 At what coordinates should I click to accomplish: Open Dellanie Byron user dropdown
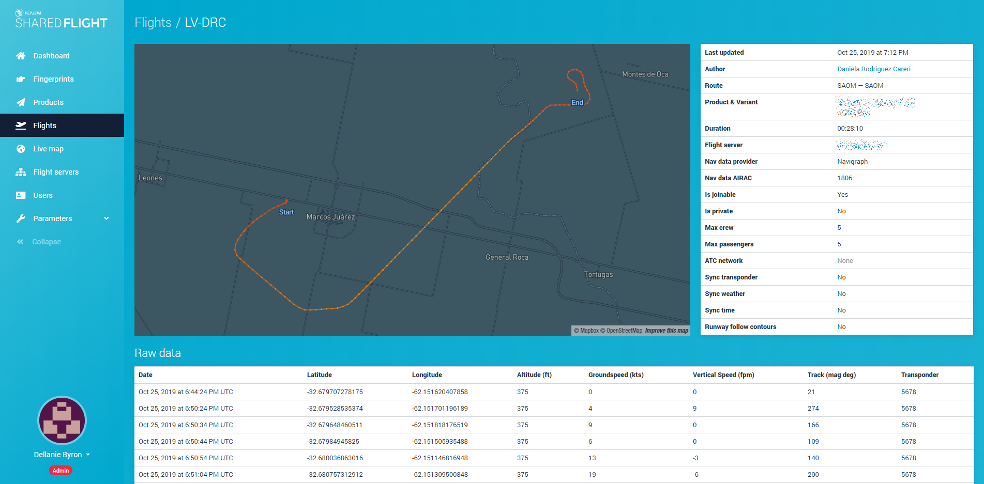(62, 455)
